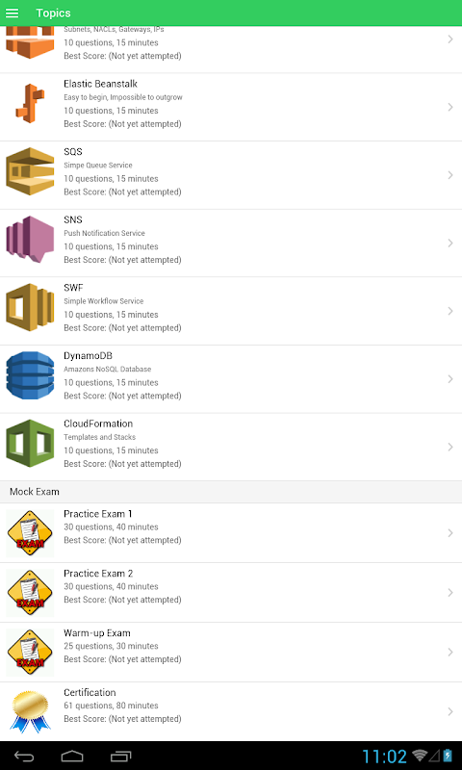The height and width of the screenshot is (770, 462).
Task: Select the green CloudFormation icon
Action: (30, 444)
